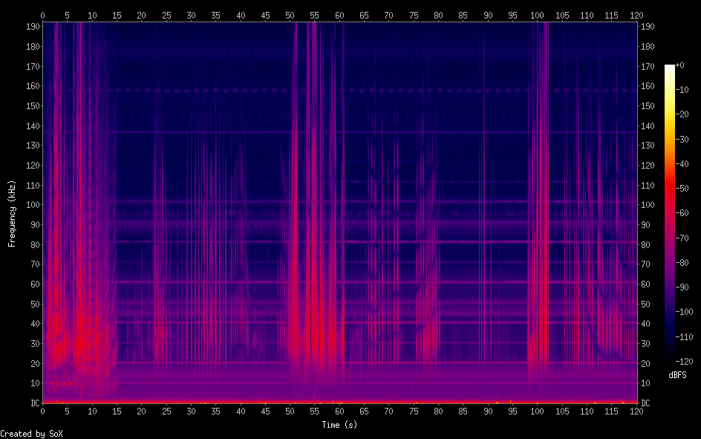Click the 25 tick on bottom time axis
This screenshot has height=439, width=701.
166,411
